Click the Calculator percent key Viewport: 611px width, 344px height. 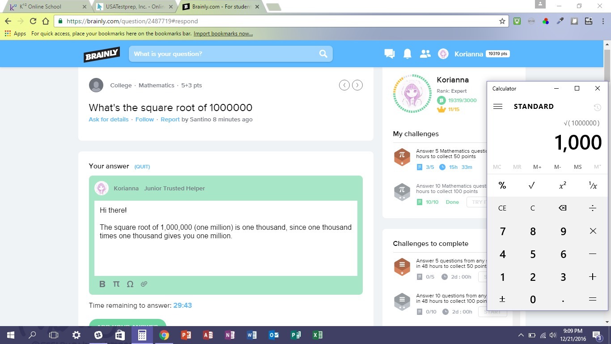pyautogui.click(x=502, y=185)
